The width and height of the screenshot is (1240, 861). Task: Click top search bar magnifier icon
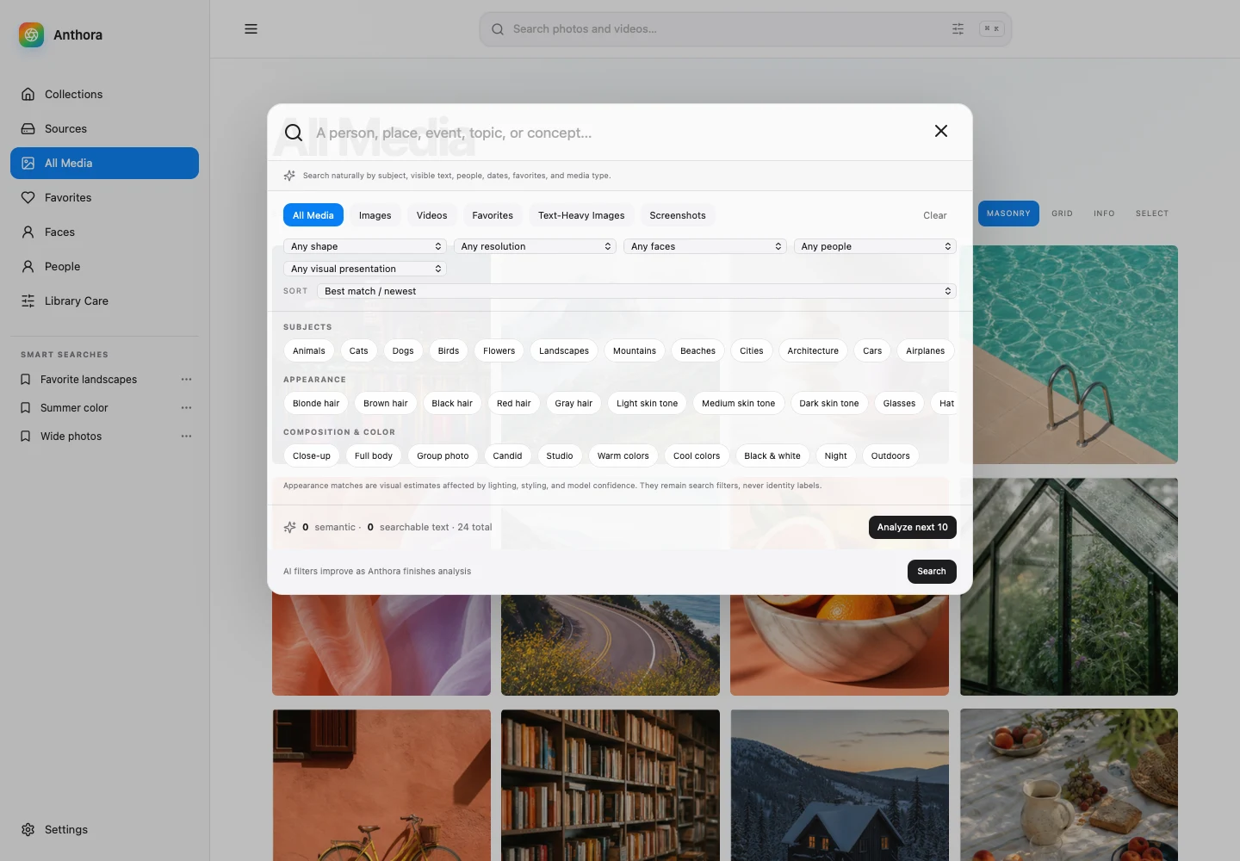point(498,29)
